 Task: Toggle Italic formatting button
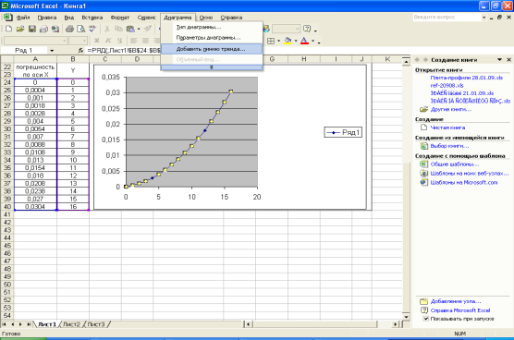point(108,41)
